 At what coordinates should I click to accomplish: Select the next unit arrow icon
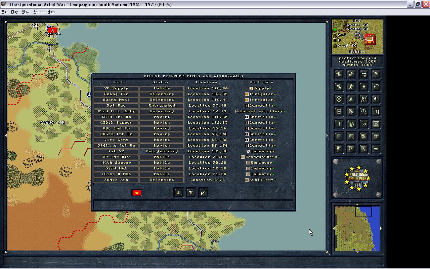coord(351,74)
